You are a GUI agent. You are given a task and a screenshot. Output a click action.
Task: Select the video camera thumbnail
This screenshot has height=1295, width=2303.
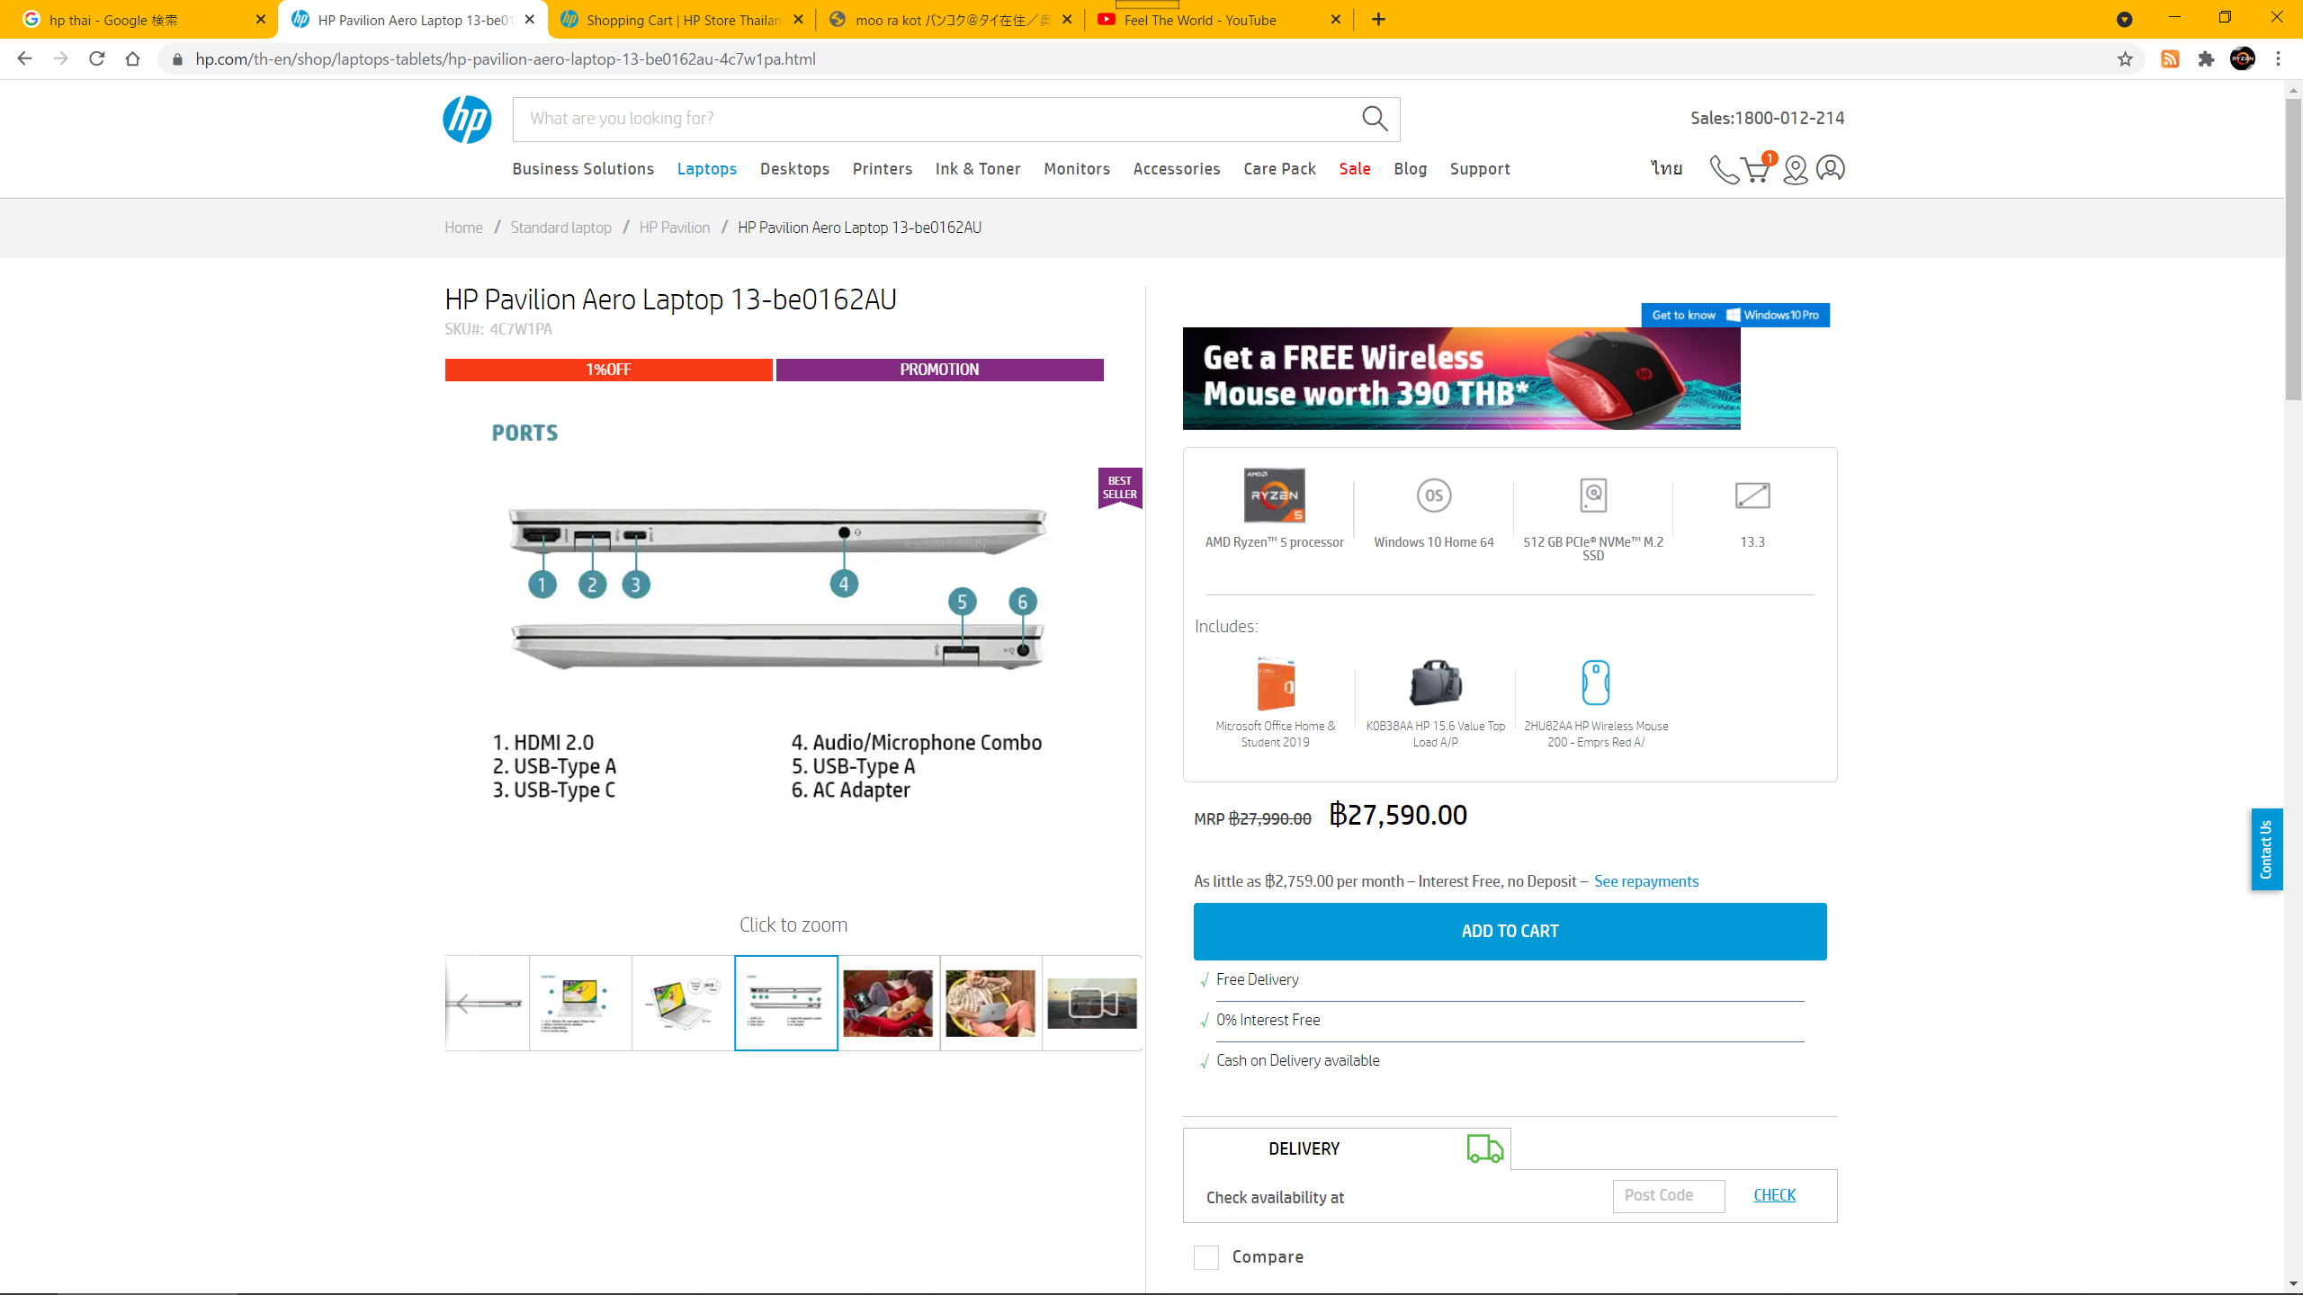[1092, 1003]
